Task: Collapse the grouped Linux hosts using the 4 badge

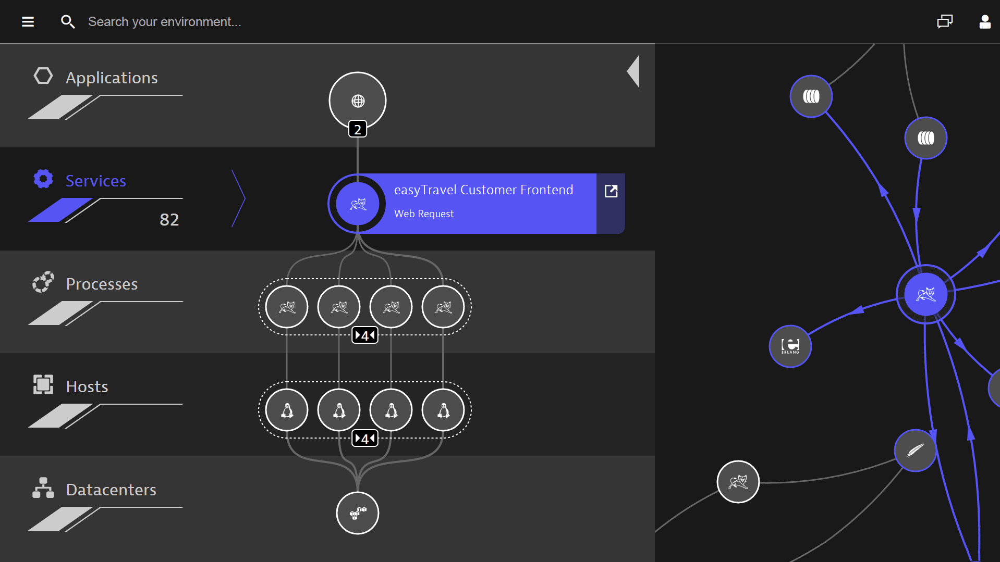Action: 365,438
